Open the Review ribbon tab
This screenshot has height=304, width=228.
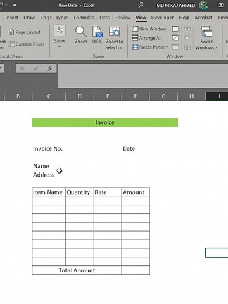(123, 18)
